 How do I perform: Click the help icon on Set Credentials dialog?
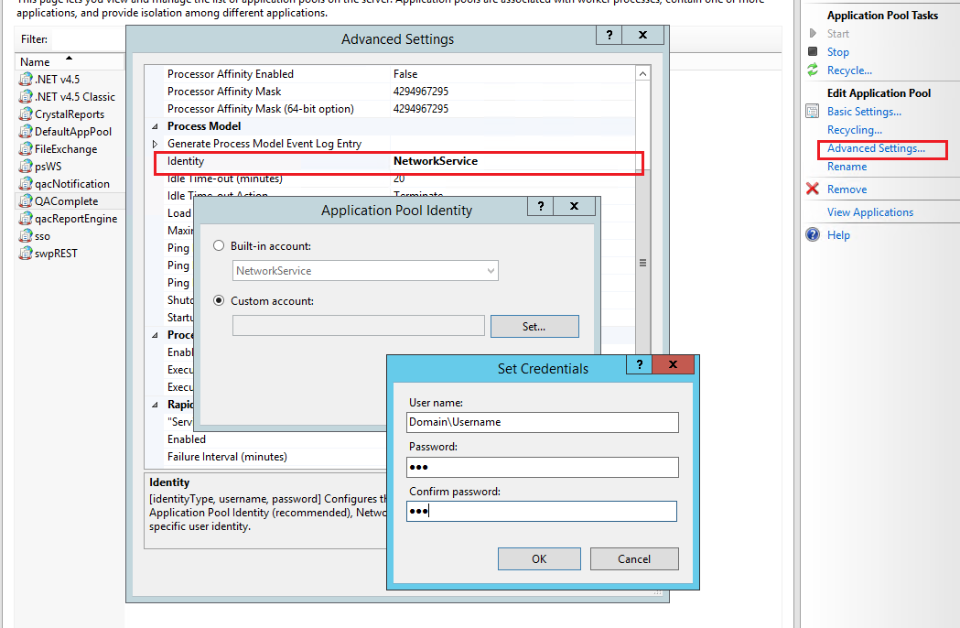(x=639, y=364)
